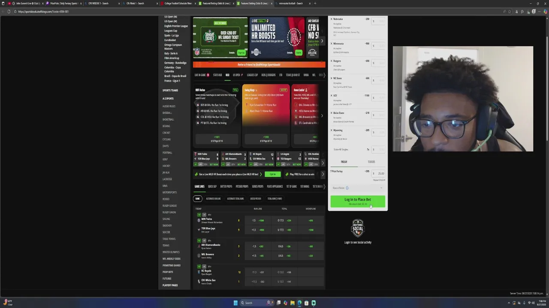The width and height of the screenshot is (549, 308).
Task: Open Spain - La Liga in sidebar
Action: 172,36
